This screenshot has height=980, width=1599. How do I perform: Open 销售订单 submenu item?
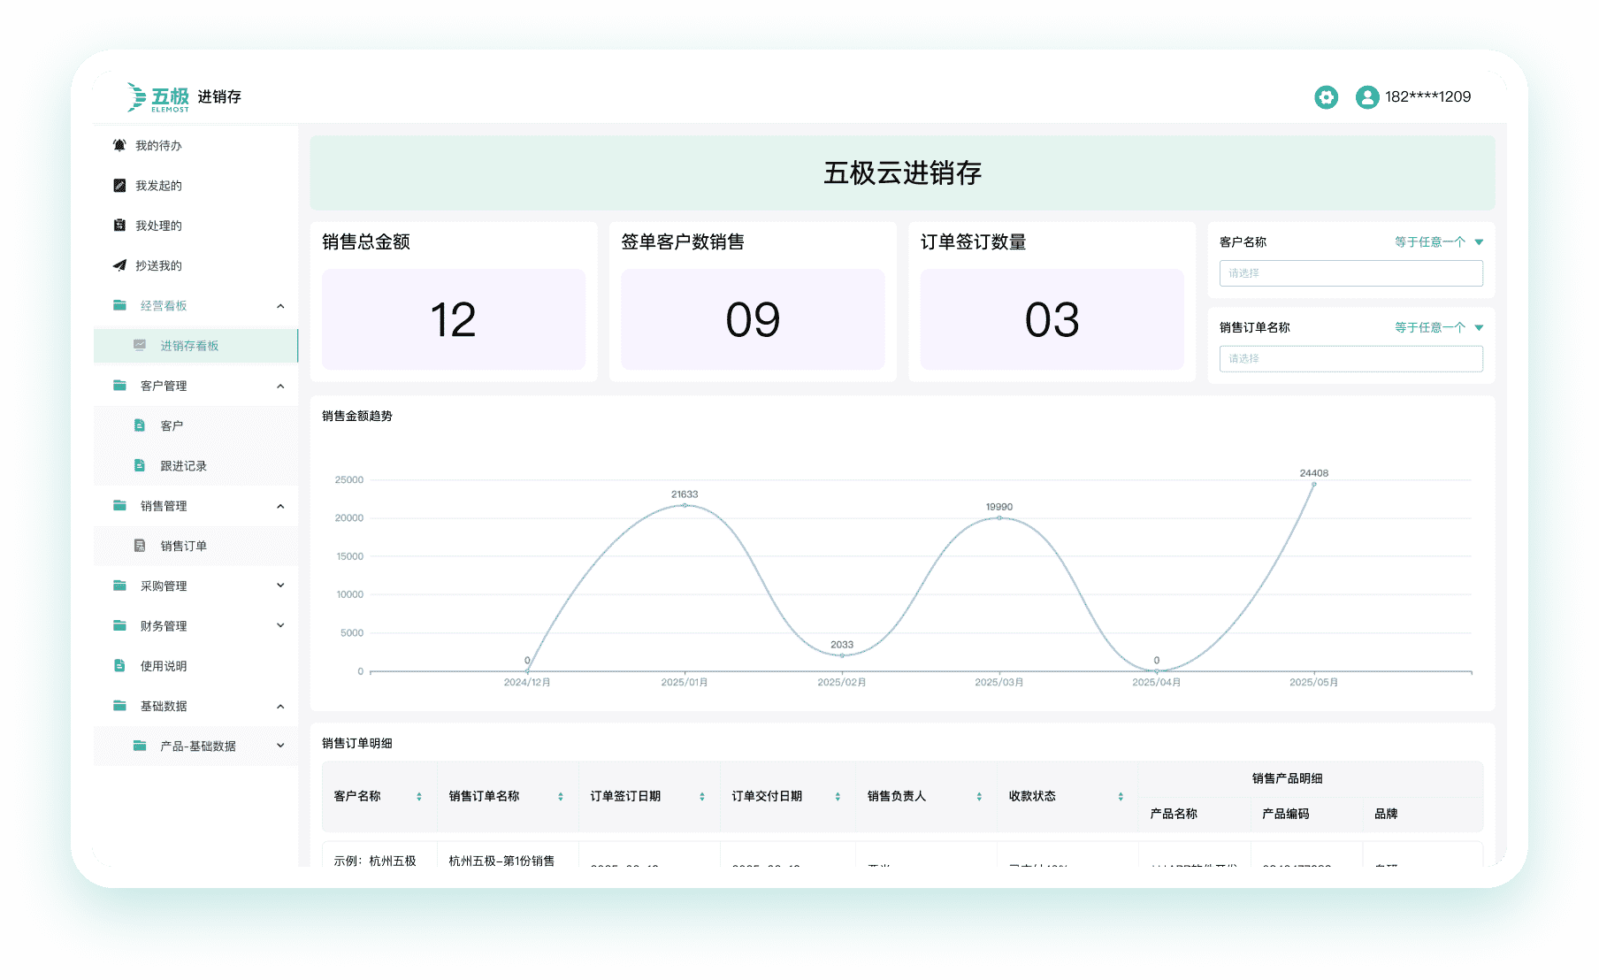point(195,546)
